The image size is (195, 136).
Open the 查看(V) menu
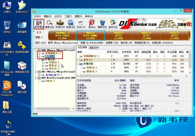coord(78,16)
